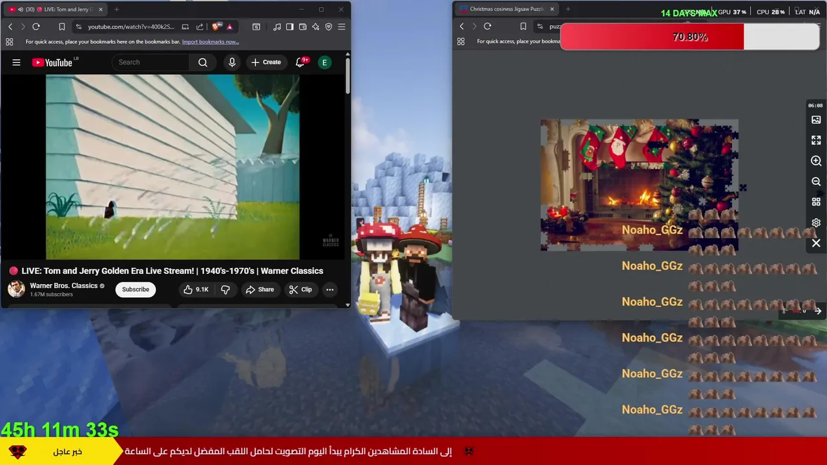Open the YouTube guide menu

(16, 62)
